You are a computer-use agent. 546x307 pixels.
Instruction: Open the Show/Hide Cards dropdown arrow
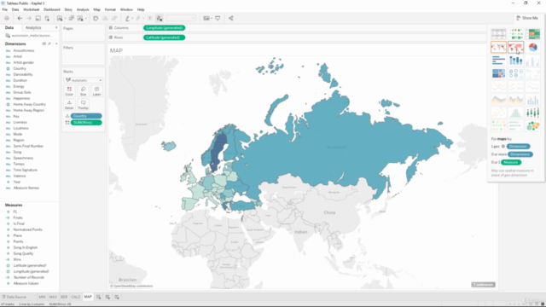pyautogui.click(x=212, y=19)
